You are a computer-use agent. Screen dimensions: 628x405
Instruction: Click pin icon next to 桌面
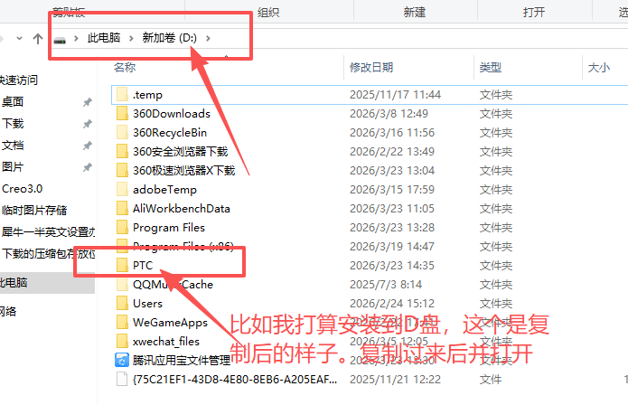[88, 102]
